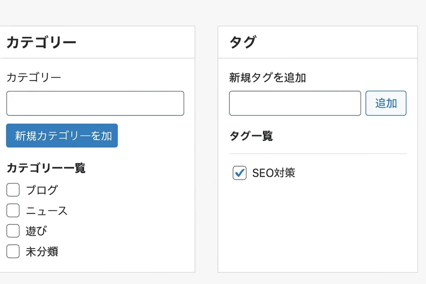The width and height of the screenshot is (426, 284).
Task: Click the 追加 button next to tag field
Action: (386, 103)
